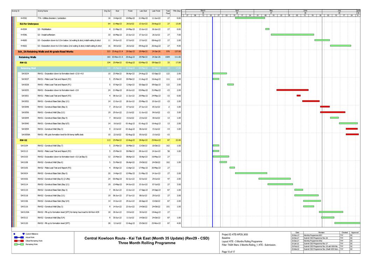Click the Remaining Work green legend bar

(x=19, y=244)
